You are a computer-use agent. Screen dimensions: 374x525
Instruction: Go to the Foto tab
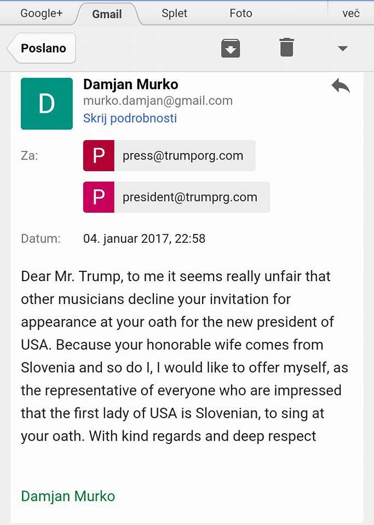coord(241,13)
